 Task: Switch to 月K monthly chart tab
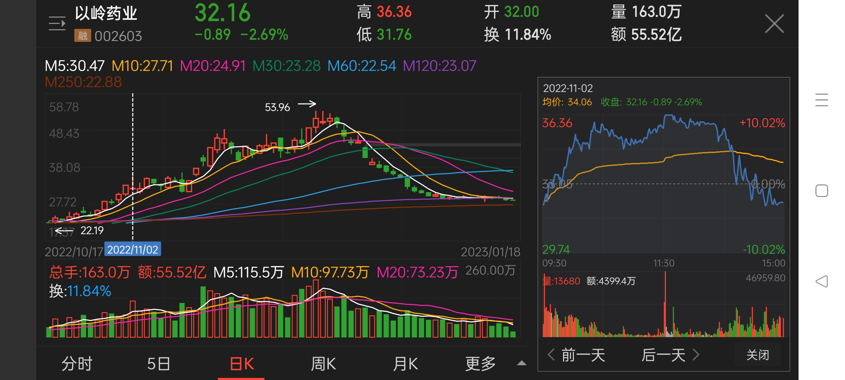point(406,363)
